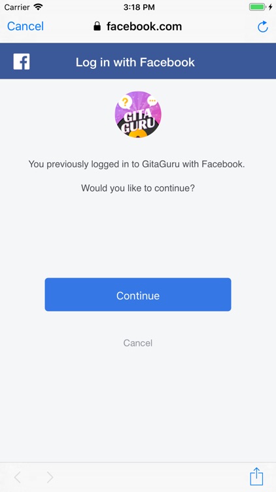This screenshot has width=276, height=492.
Task: Tap the GitaGuru app logo
Action: tap(138, 115)
